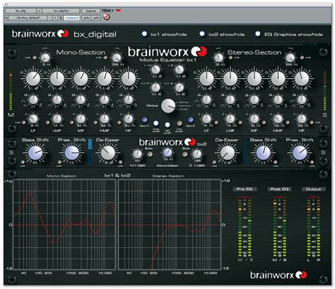The width and height of the screenshot is (335, 289).
Task: Click the Stereo-Section HF gain knob
Action: click(x=302, y=78)
